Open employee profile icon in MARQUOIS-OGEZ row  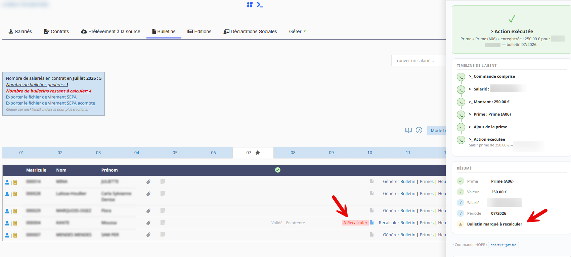[x=7, y=211]
